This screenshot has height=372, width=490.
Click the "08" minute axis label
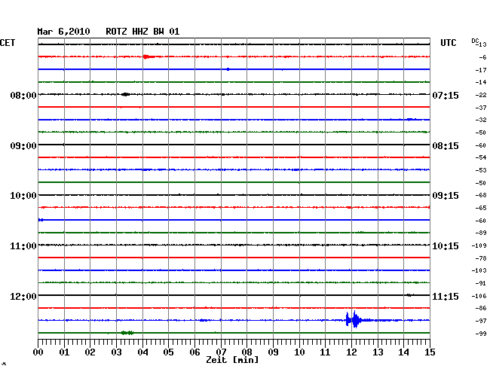click(247, 352)
